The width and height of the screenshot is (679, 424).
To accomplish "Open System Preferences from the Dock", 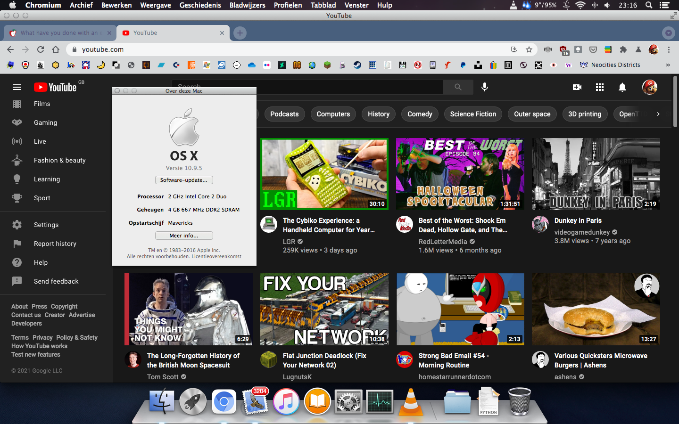I will click(x=348, y=402).
